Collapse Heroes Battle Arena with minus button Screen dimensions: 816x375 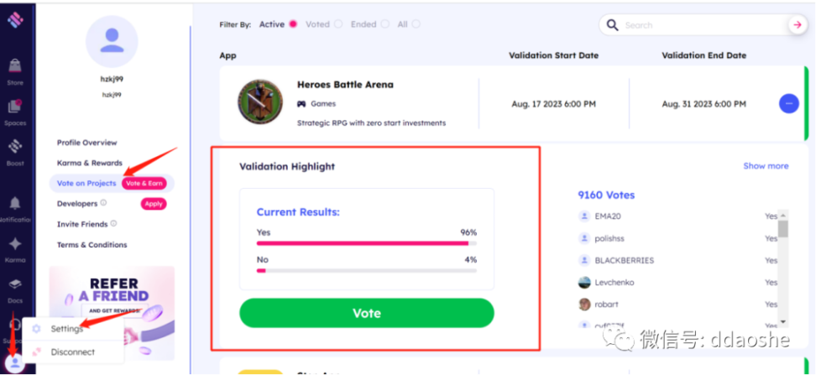(789, 103)
